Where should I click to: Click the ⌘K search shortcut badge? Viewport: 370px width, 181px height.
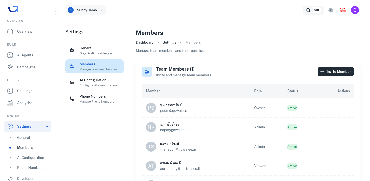[317, 10]
